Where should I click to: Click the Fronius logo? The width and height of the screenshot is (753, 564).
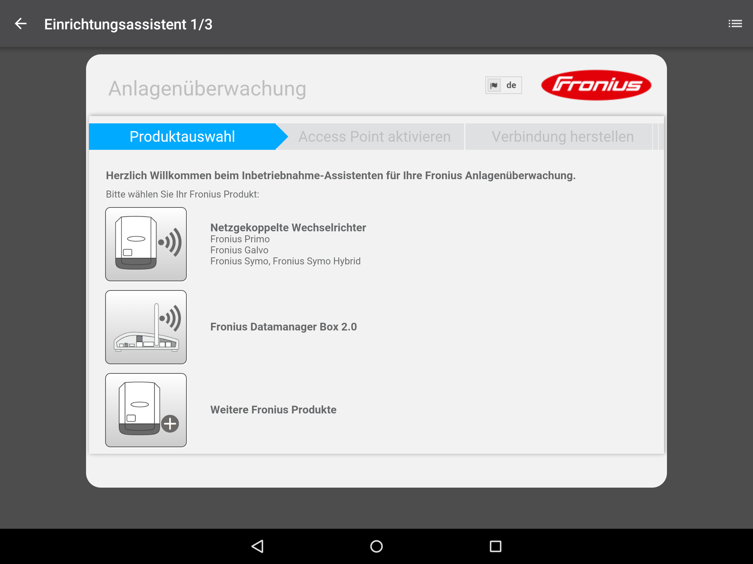[596, 85]
